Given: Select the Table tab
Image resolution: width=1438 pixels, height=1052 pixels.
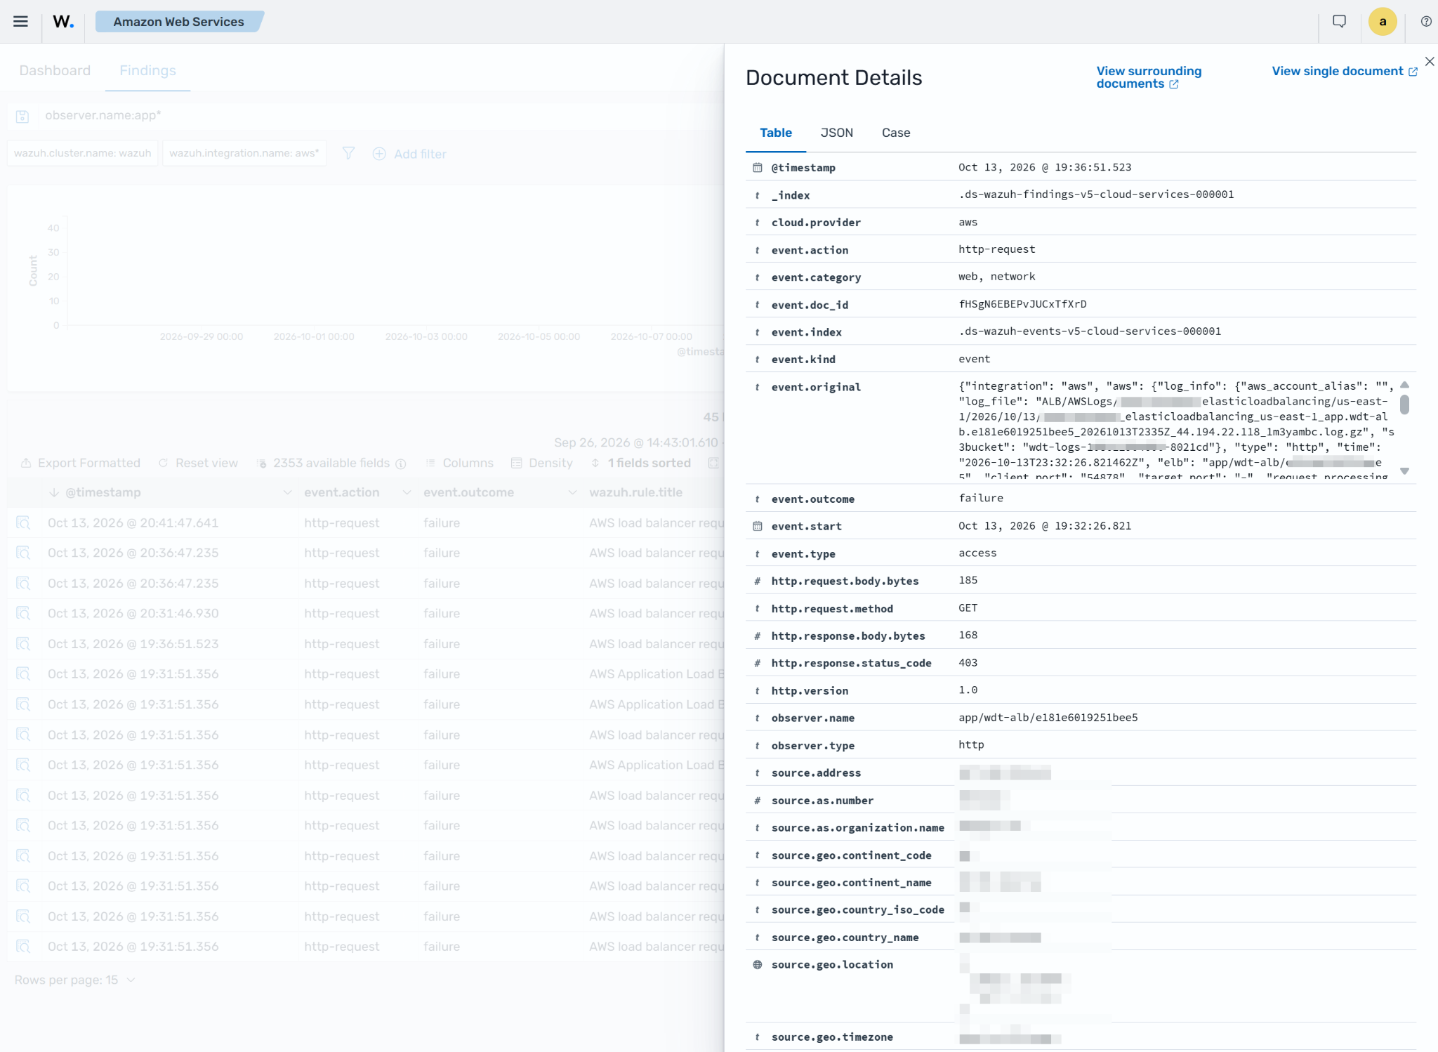Looking at the screenshot, I should click(775, 133).
